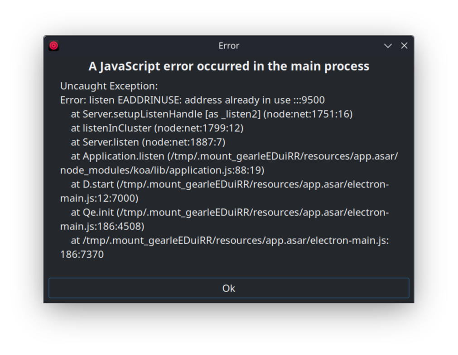Click the Server.setupListenHandle stack line
The height and width of the screenshot is (355, 458).
[x=212, y=114]
